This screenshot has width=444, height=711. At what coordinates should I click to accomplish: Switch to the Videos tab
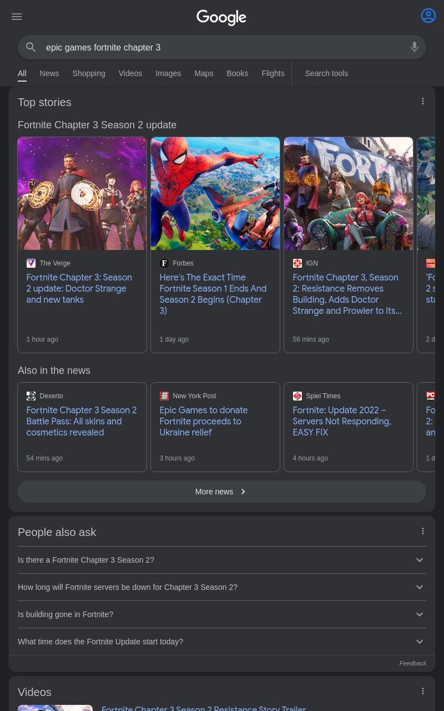pyautogui.click(x=130, y=73)
